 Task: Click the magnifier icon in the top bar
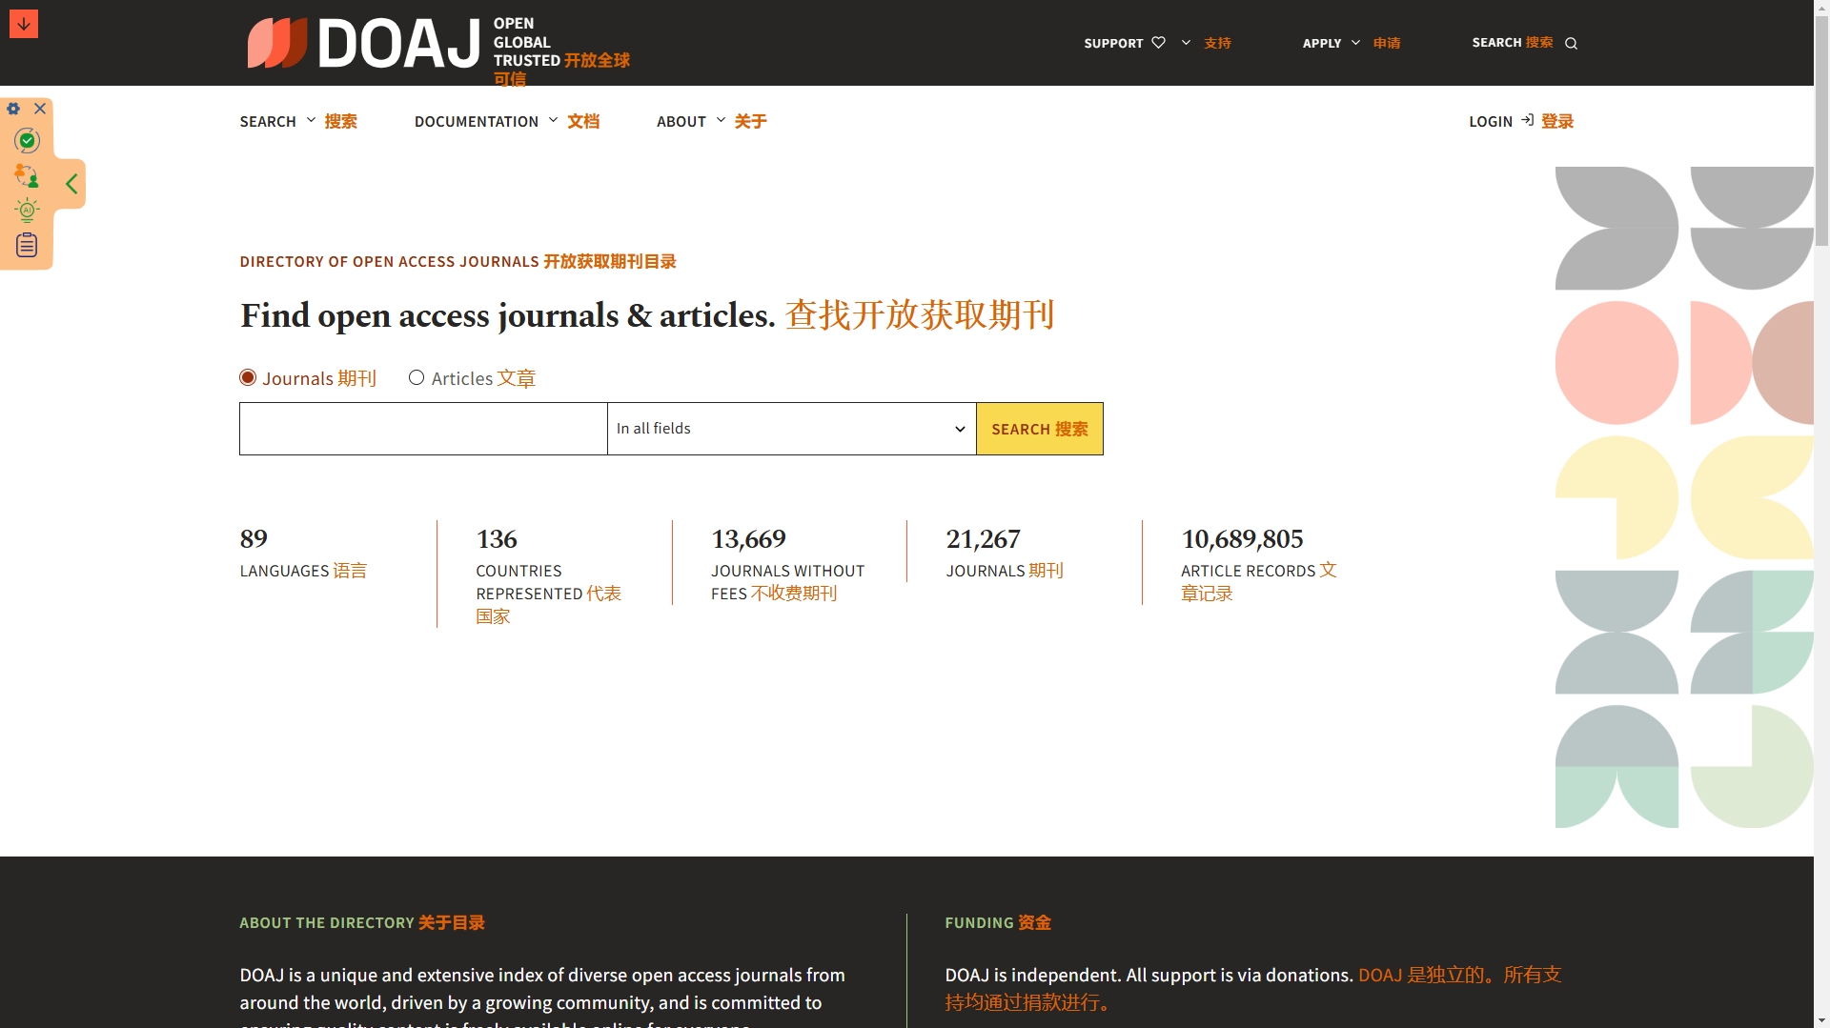[1571, 43]
